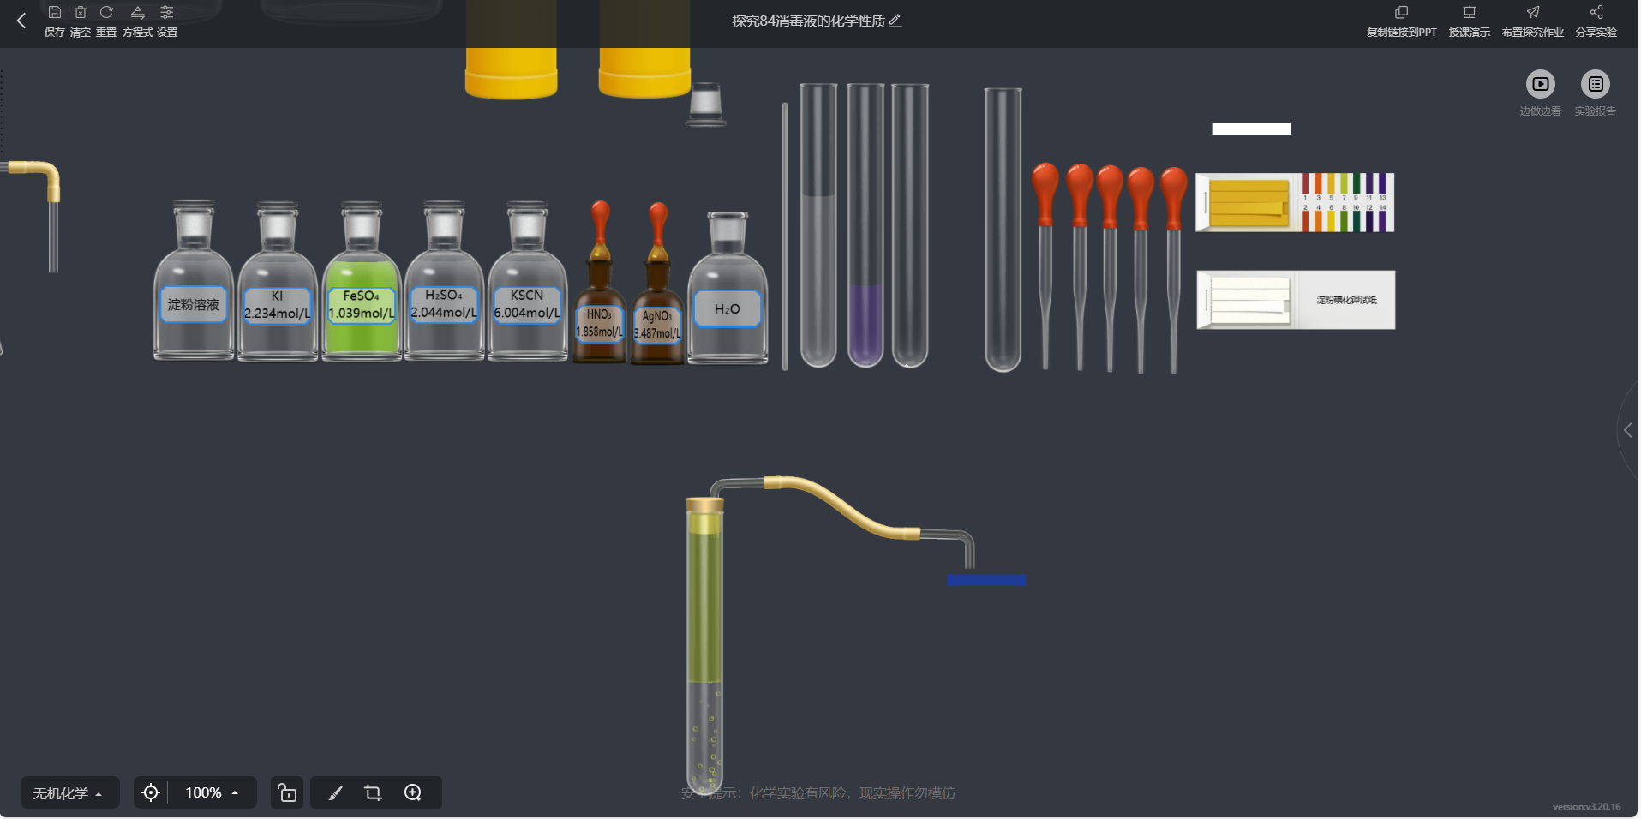Open the 方程式 equation tool
This screenshot has height=819, width=1641.
[137, 21]
